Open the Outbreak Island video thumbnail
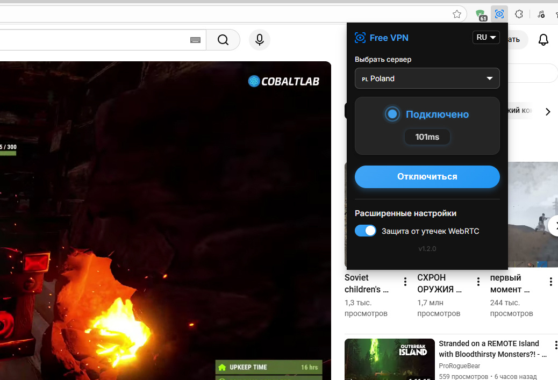 tap(390, 360)
